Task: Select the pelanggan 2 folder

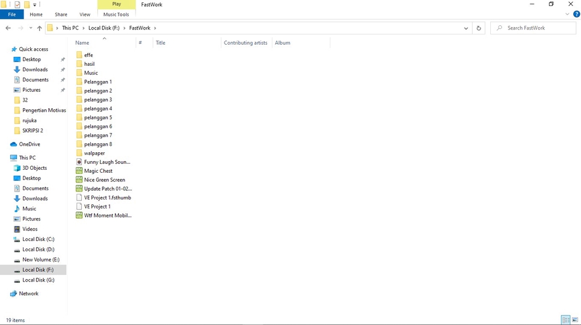Action: click(x=94, y=91)
